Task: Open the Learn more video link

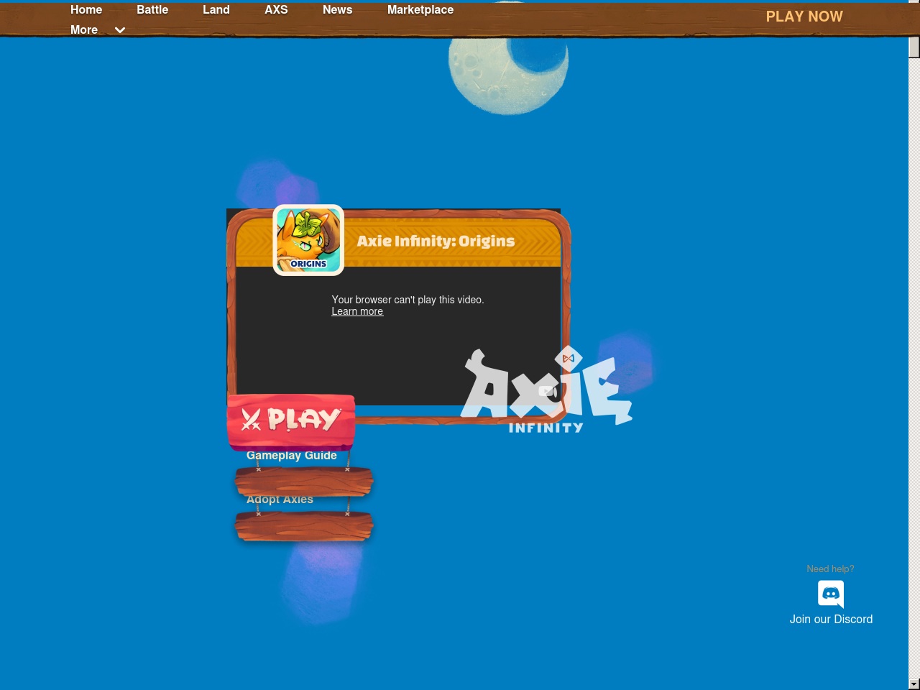Action: [357, 311]
